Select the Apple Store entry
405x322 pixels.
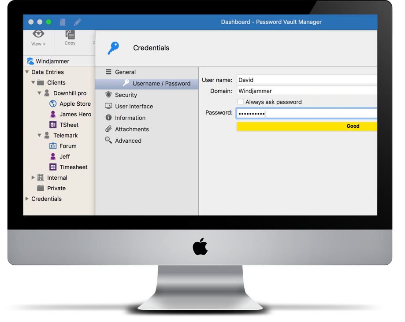pyautogui.click(x=75, y=104)
